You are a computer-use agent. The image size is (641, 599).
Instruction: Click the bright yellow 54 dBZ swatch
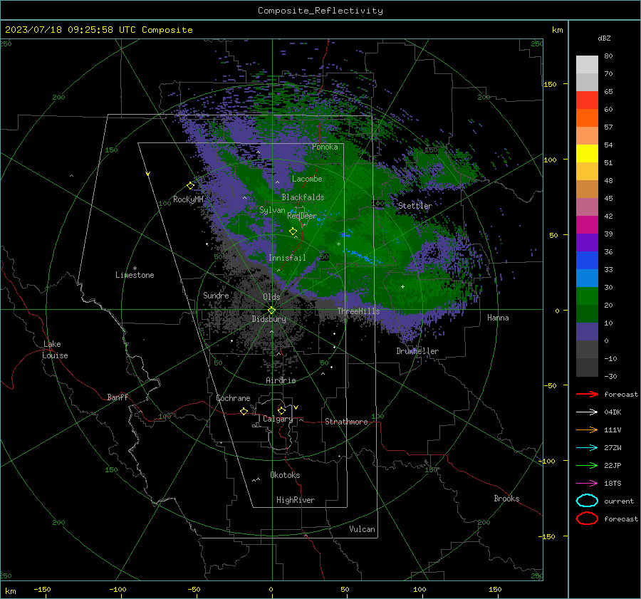point(587,153)
